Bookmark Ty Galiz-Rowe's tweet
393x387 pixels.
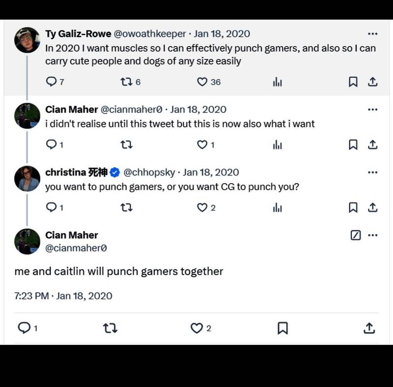tap(353, 82)
